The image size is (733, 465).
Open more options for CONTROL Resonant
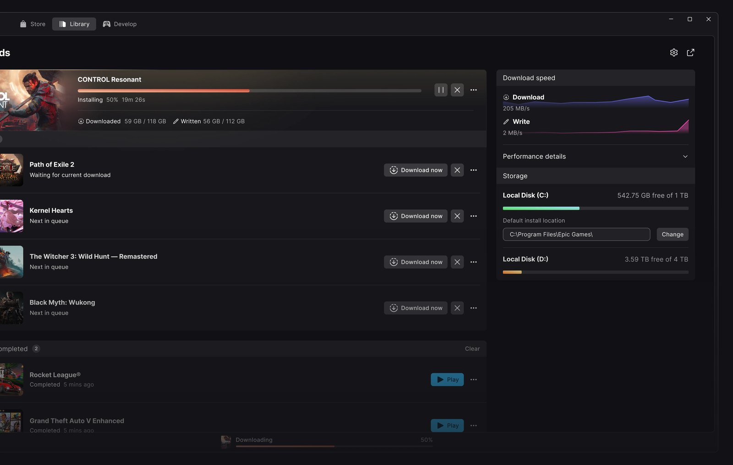tap(474, 90)
